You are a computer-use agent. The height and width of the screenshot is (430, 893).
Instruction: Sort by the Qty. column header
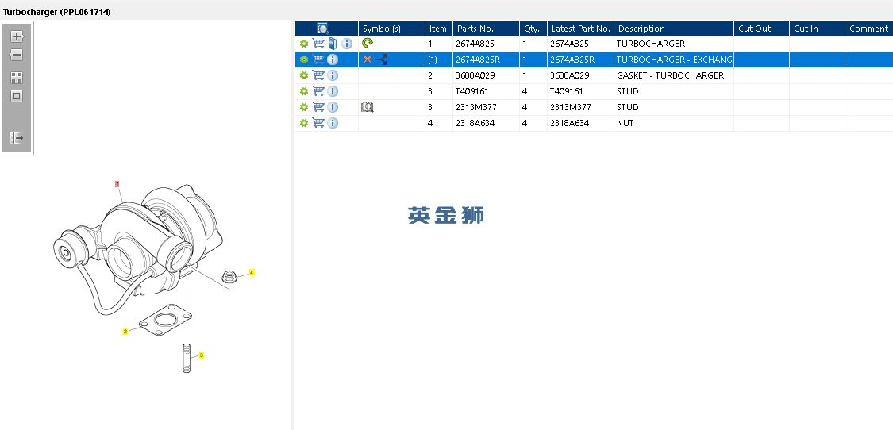click(x=533, y=29)
